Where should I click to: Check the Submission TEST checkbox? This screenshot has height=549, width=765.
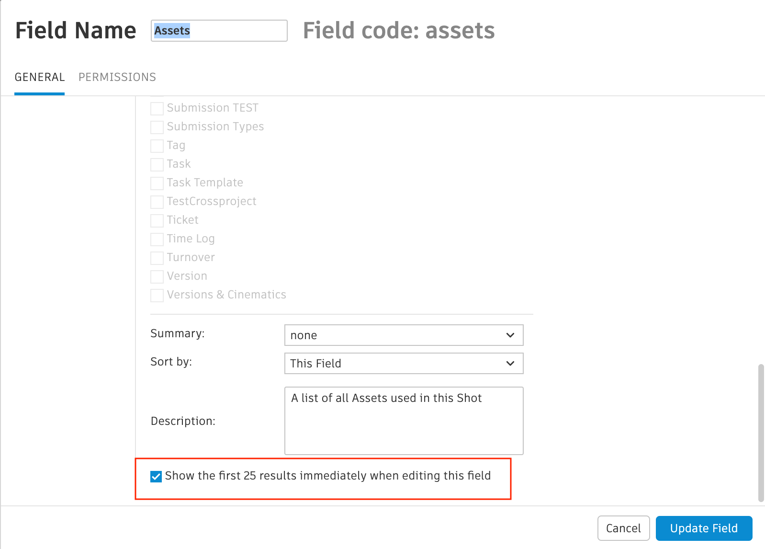tap(157, 109)
